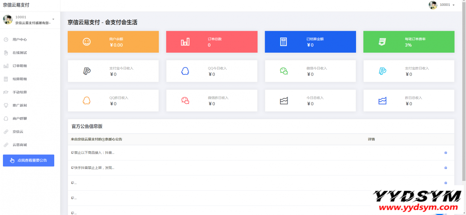Click the calculator icon on 已结算金额 card
This screenshot has width=466, height=215.
coord(284,42)
